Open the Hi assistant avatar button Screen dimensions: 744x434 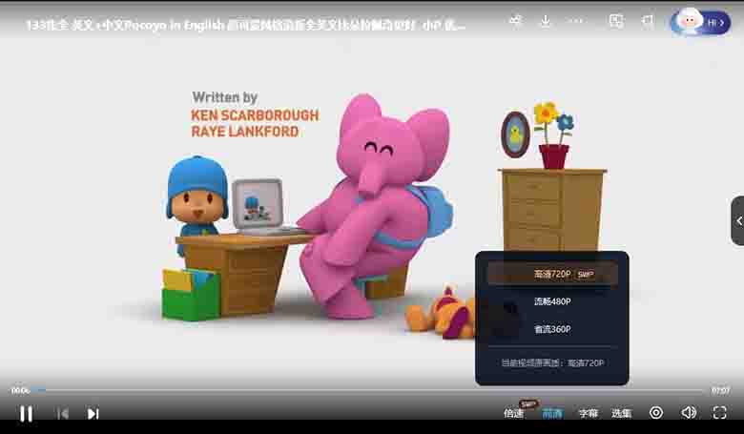[701, 22]
